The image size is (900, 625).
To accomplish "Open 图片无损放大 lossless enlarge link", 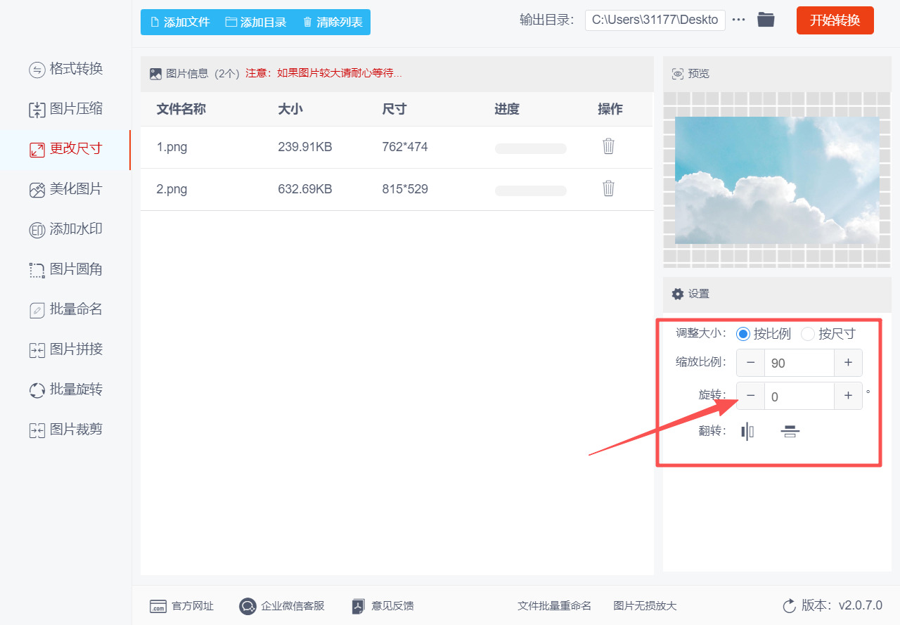I will 645,606.
